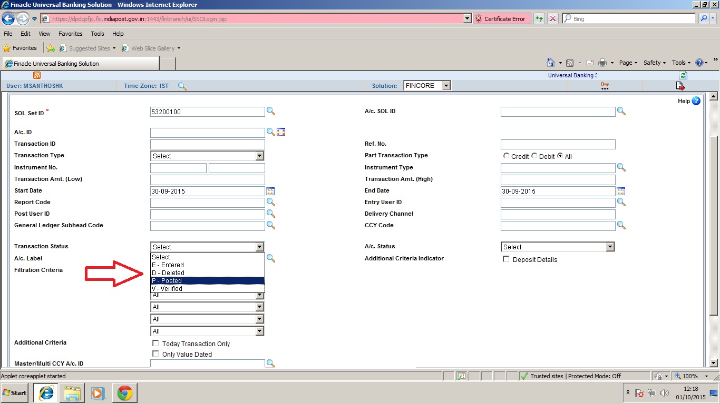The height and width of the screenshot is (404, 720).
Task: Open the Favorites menu
Action: coord(70,33)
